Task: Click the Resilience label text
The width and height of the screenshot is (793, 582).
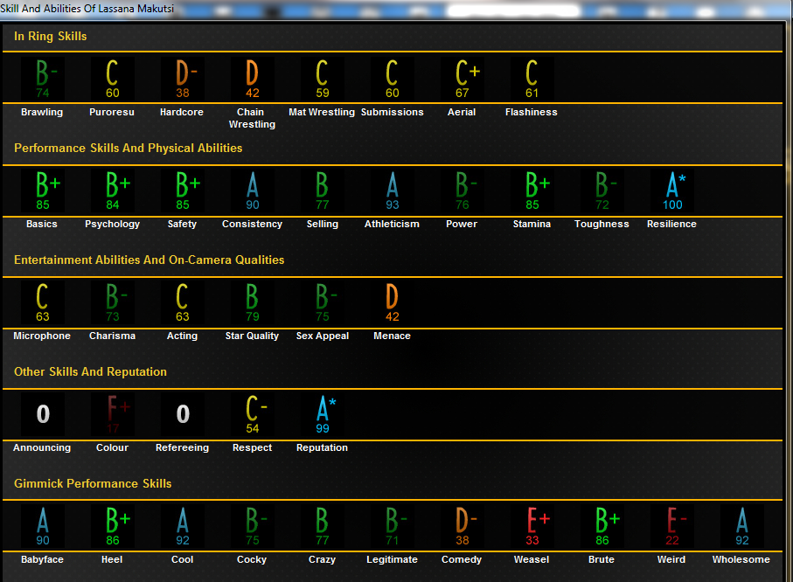Action: 671,224
